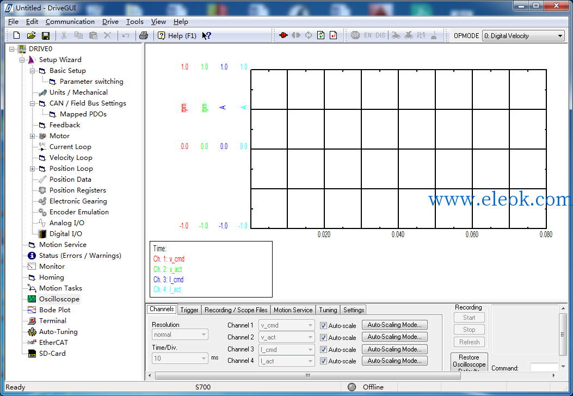Click the Recording Start button
573x396 pixels.
(x=469, y=318)
